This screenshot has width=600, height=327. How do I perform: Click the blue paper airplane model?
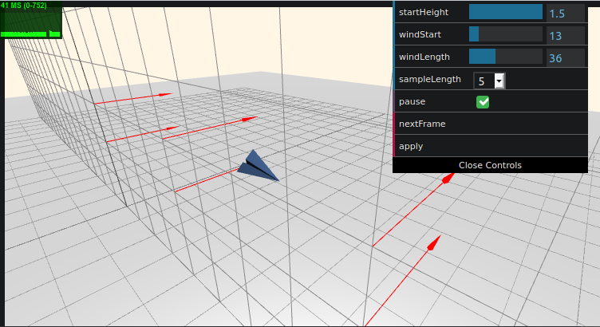tap(258, 167)
